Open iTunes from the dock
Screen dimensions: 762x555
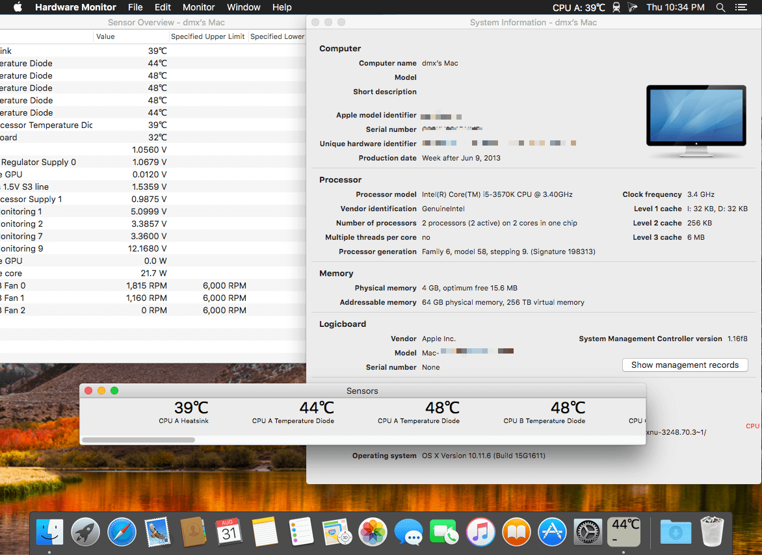pyautogui.click(x=480, y=532)
